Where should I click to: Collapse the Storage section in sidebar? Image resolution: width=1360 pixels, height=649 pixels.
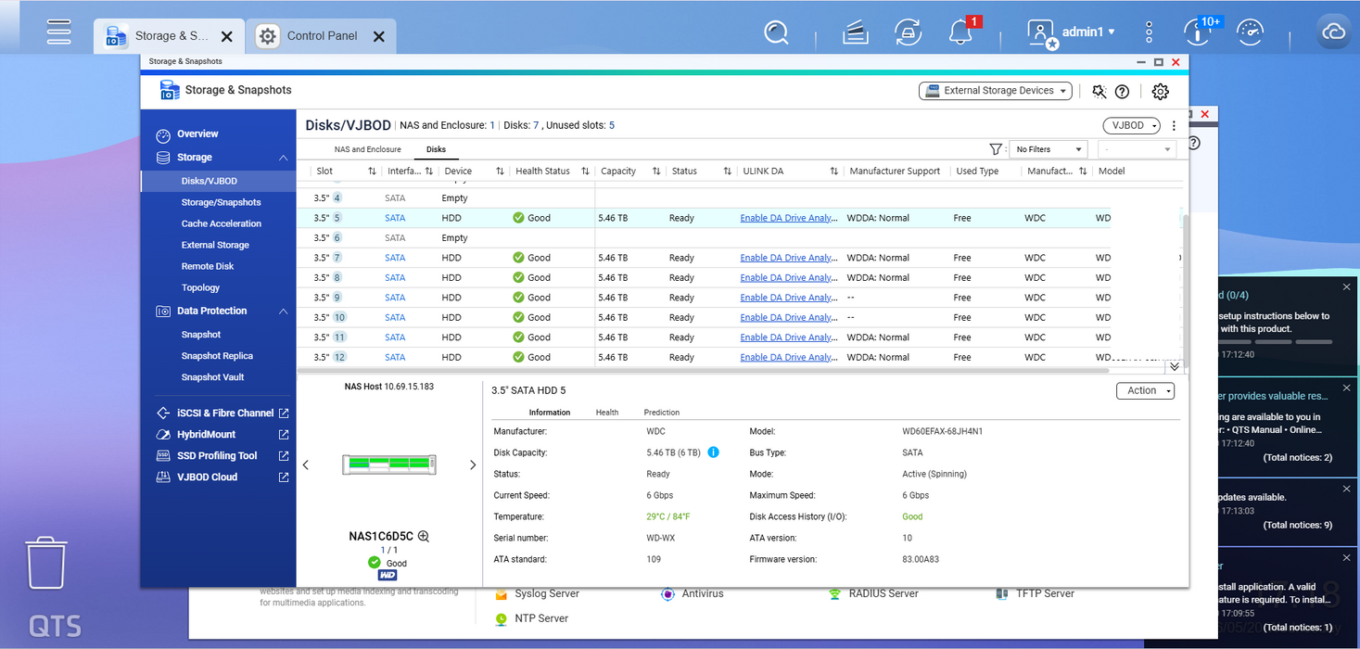click(283, 159)
